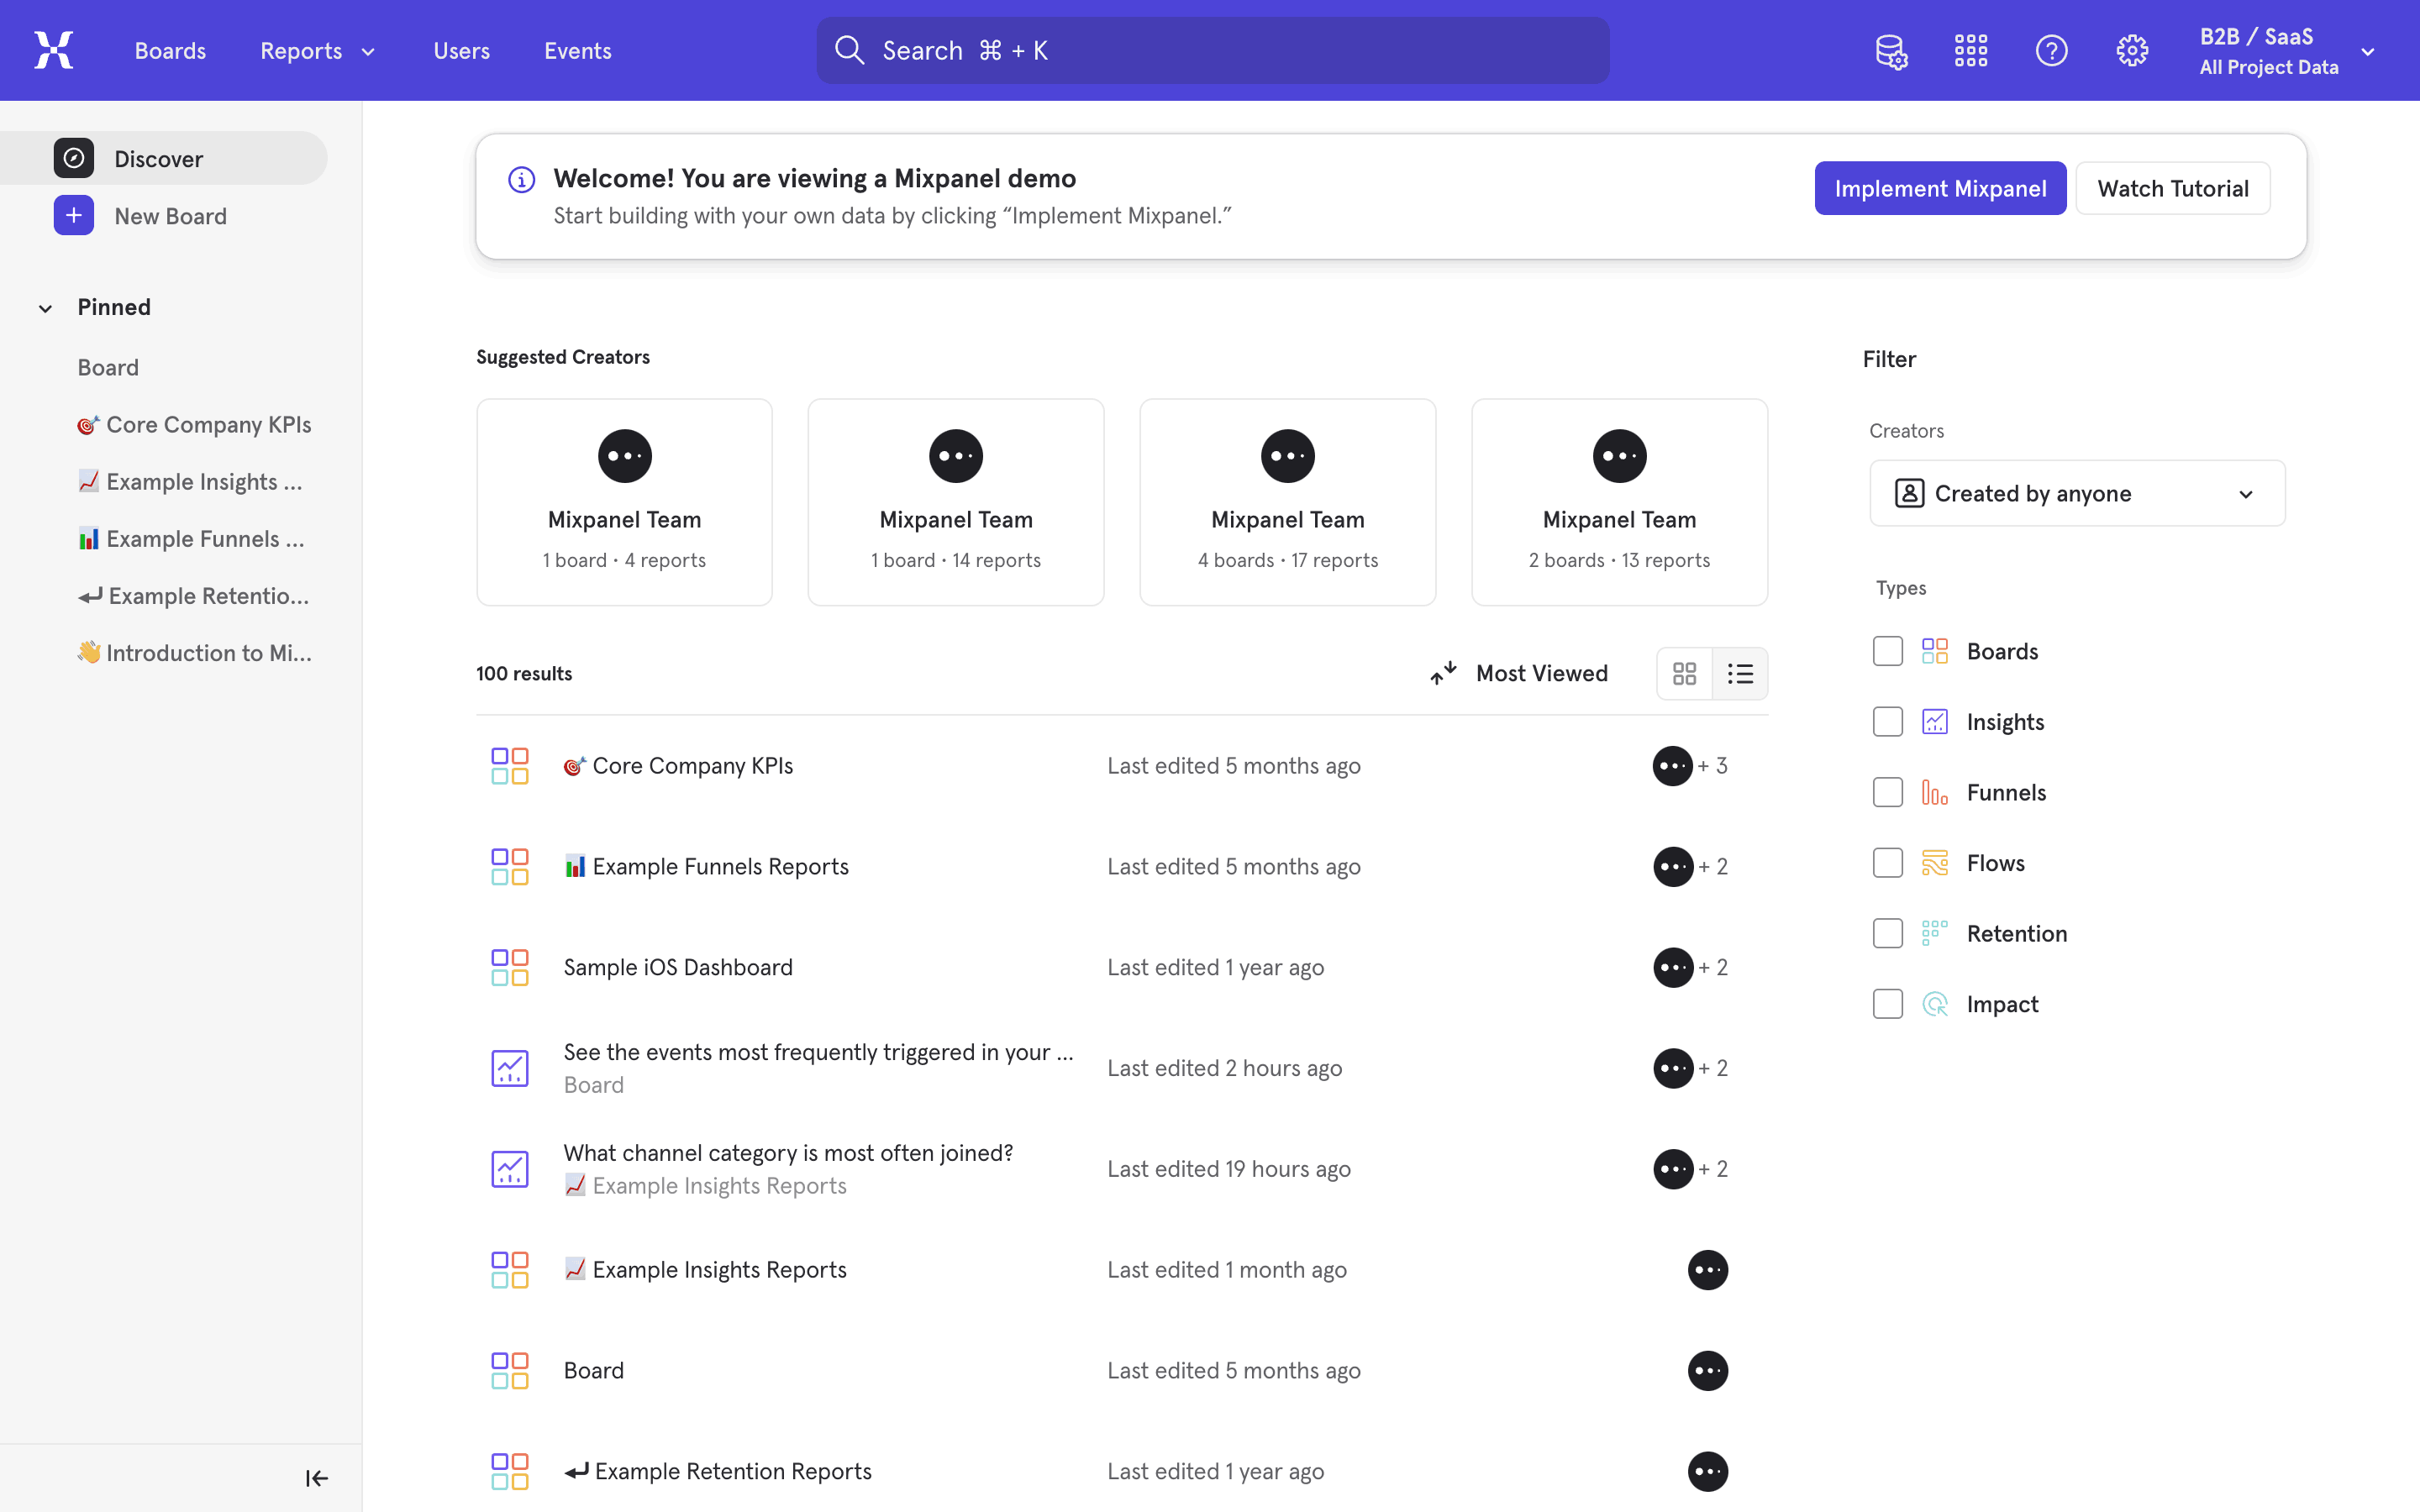Tick the Retention filter checkbox
Viewport: 2420px width, 1512px height.
pyautogui.click(x=1887, y=933)
